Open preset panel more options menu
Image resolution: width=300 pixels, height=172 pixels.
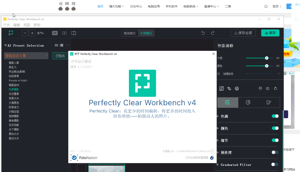click(67, 45)
